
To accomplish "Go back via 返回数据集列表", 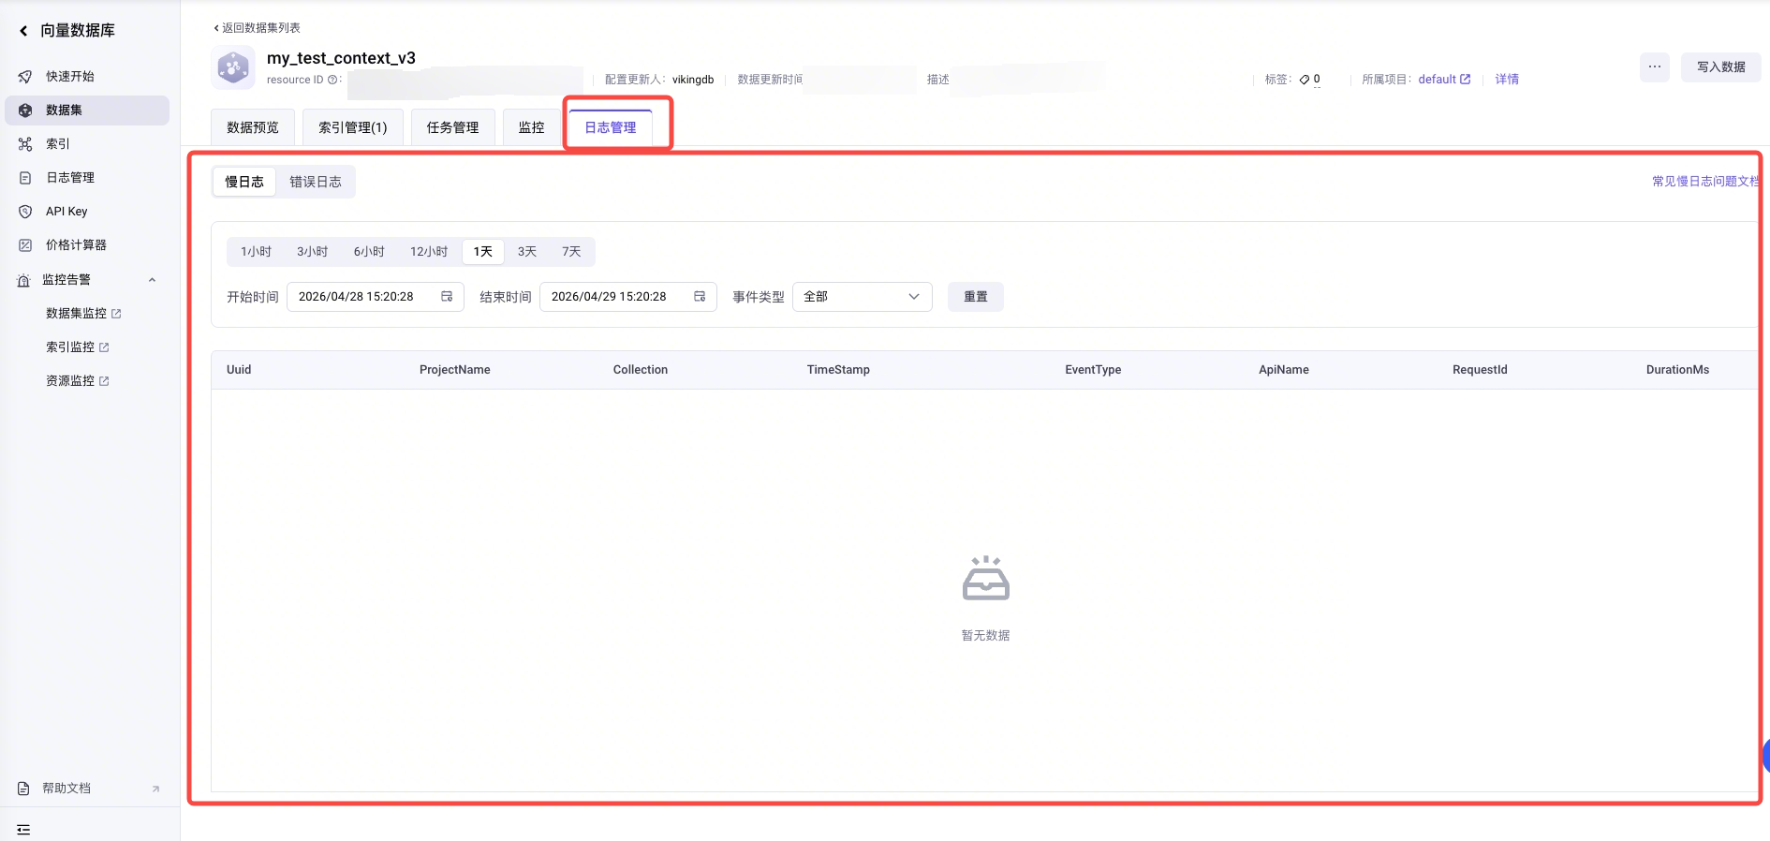I will tap(257, 28).
